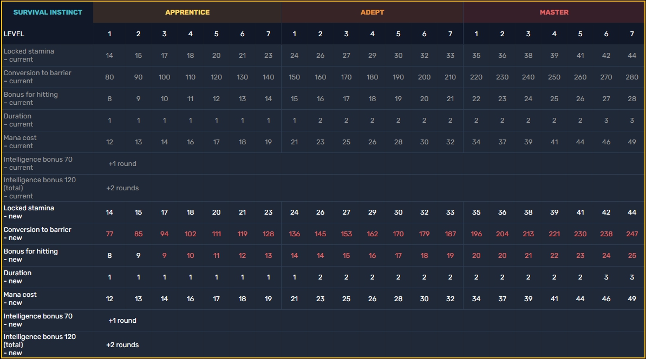Click new locked stamina value 23
The width and height of the screenshot is (646, 359).
[x=268, y=212]
